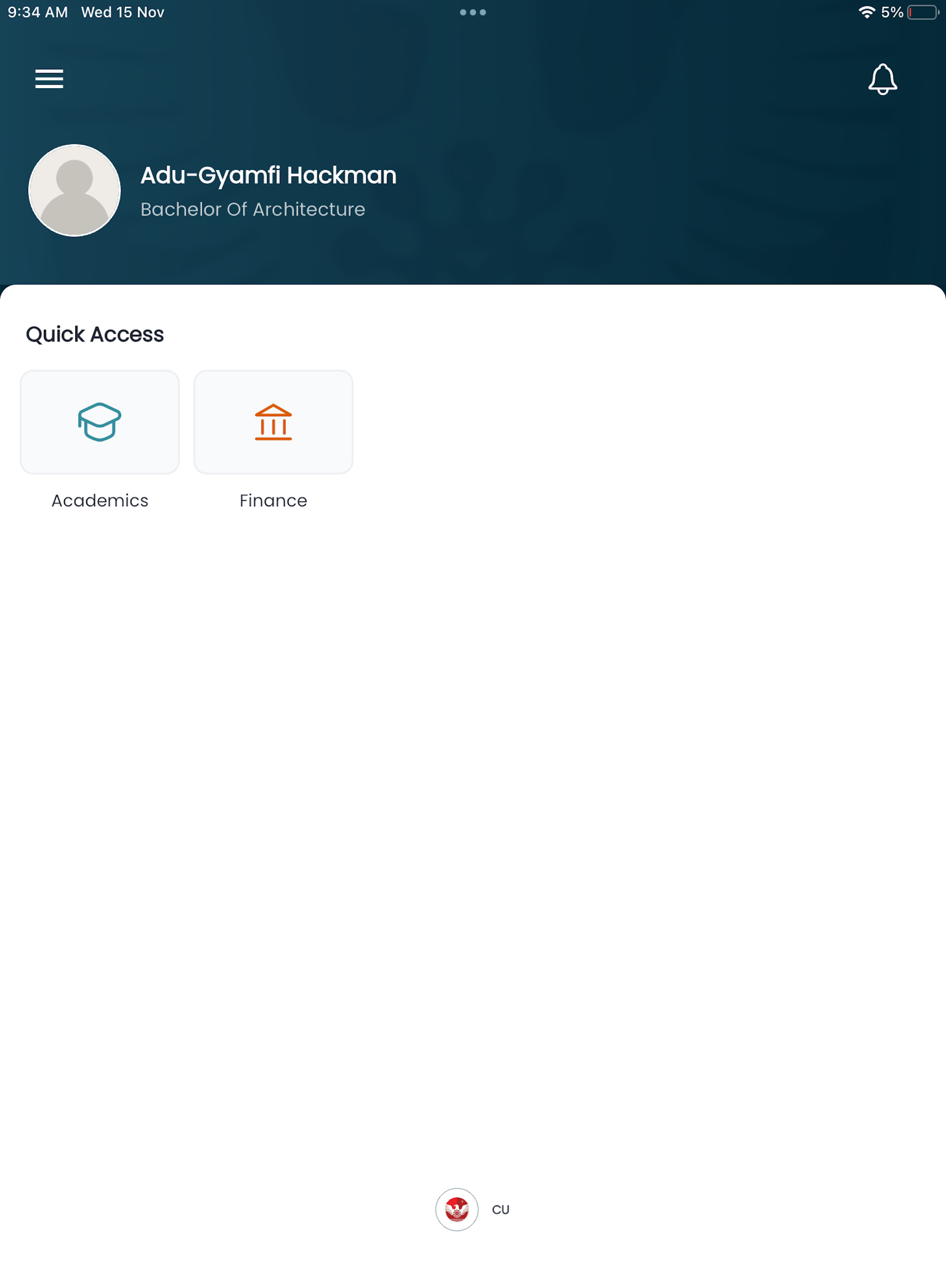Tap the CU text at bottom
Screen dimensions: 946x1262
[x=500, y=1209]
